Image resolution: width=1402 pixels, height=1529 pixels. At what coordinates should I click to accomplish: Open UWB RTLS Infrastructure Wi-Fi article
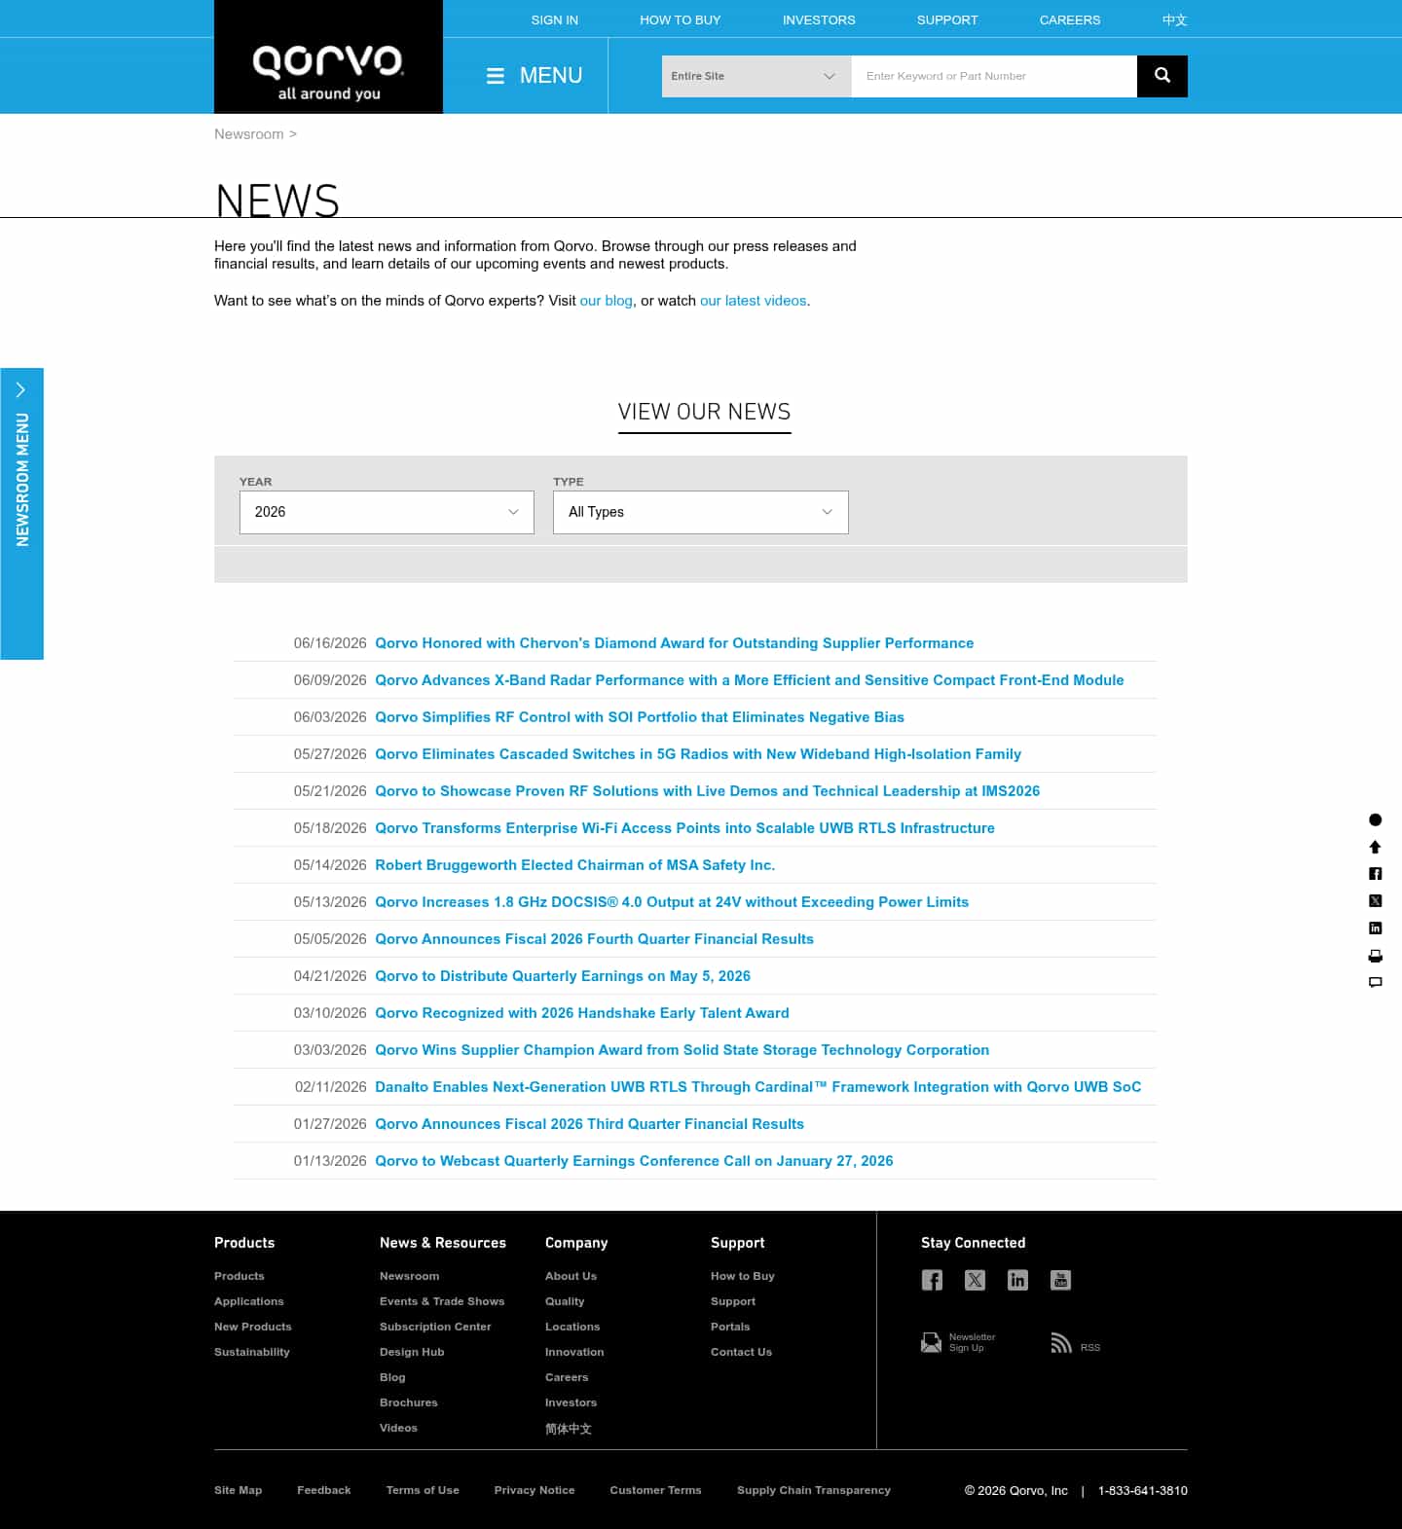684,828
